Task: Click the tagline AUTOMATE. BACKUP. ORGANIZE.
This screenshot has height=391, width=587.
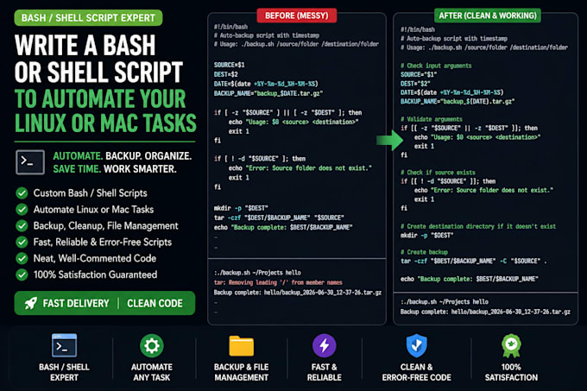Action: (x=123, y=156)
